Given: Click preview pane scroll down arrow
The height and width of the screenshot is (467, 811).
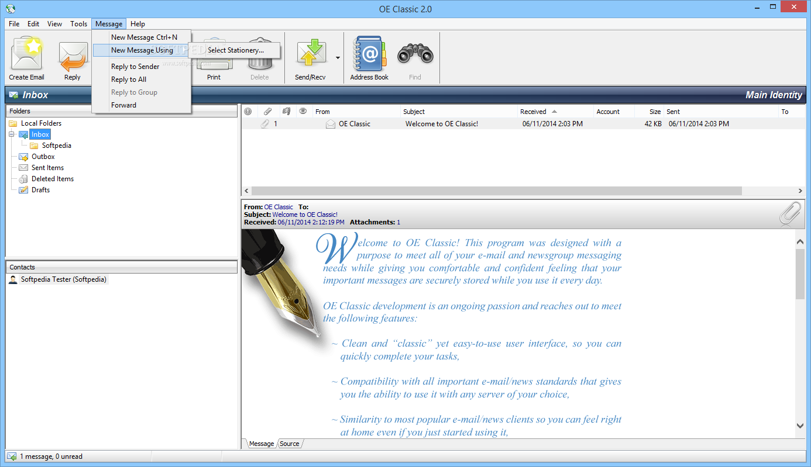Looking at the screenshot, I should tap(800, 426).
